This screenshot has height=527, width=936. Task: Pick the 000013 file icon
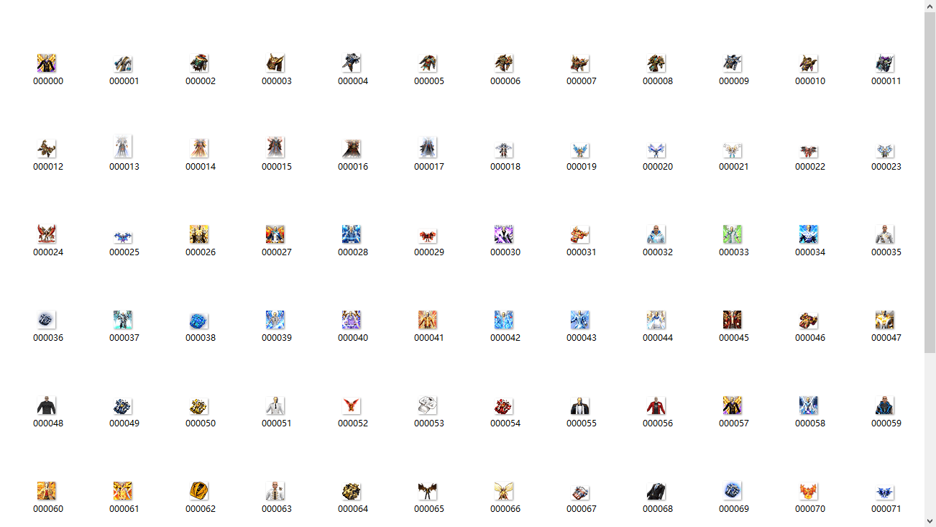tap(124, 147)
